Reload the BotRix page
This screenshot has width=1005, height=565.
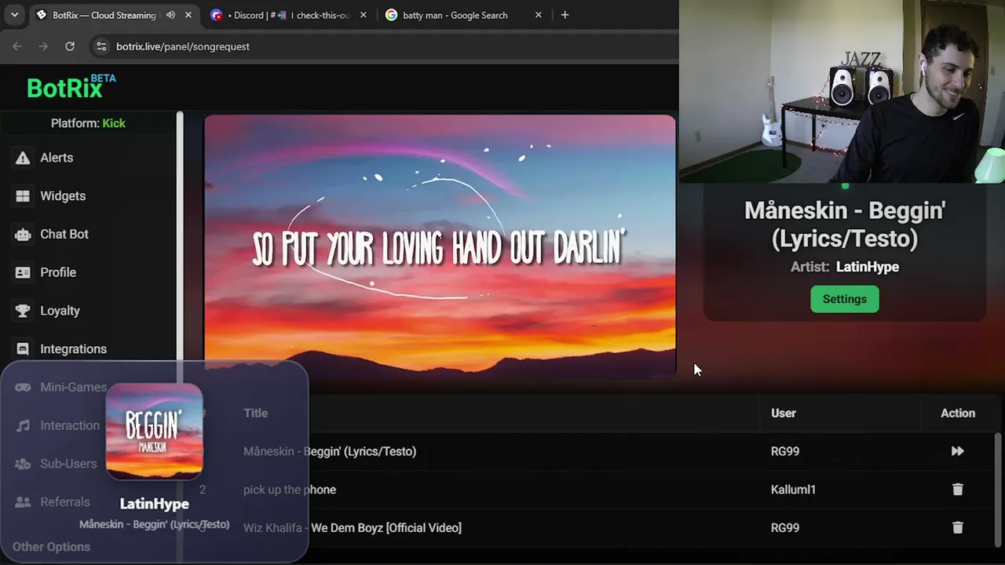70,46
